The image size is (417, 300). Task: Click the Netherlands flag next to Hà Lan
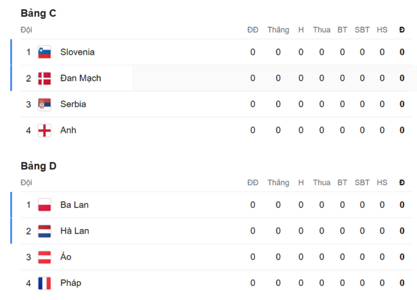(45, 231)
